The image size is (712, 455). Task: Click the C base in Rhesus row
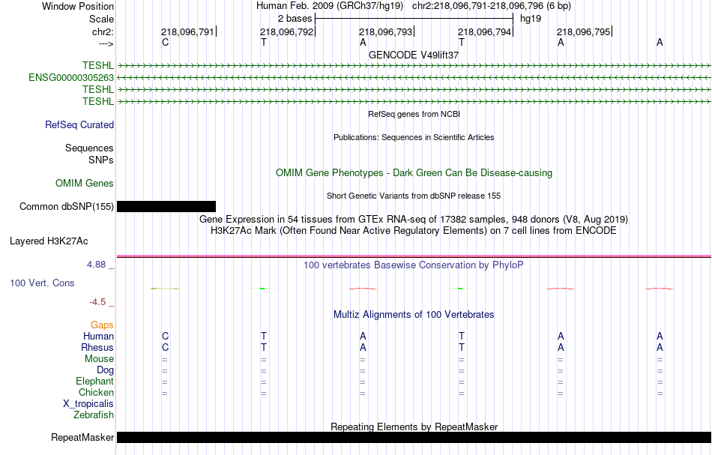166,347
